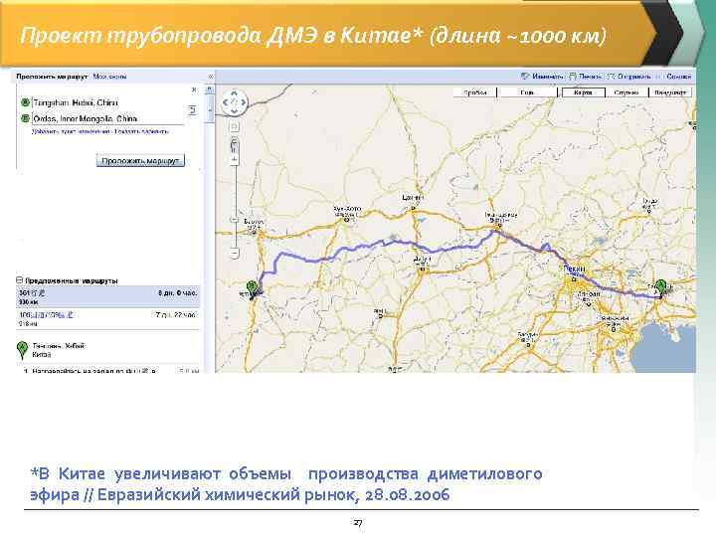The height and width of the screenshot is (537, 716).
Task: Collapse the Предложенные маршруты section
Action: 20,280
